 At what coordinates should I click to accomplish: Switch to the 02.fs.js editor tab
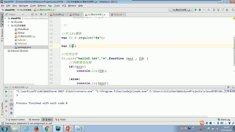tap(76, 15)
